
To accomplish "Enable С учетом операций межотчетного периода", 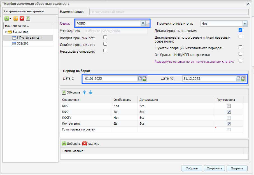I will point(240,47).
